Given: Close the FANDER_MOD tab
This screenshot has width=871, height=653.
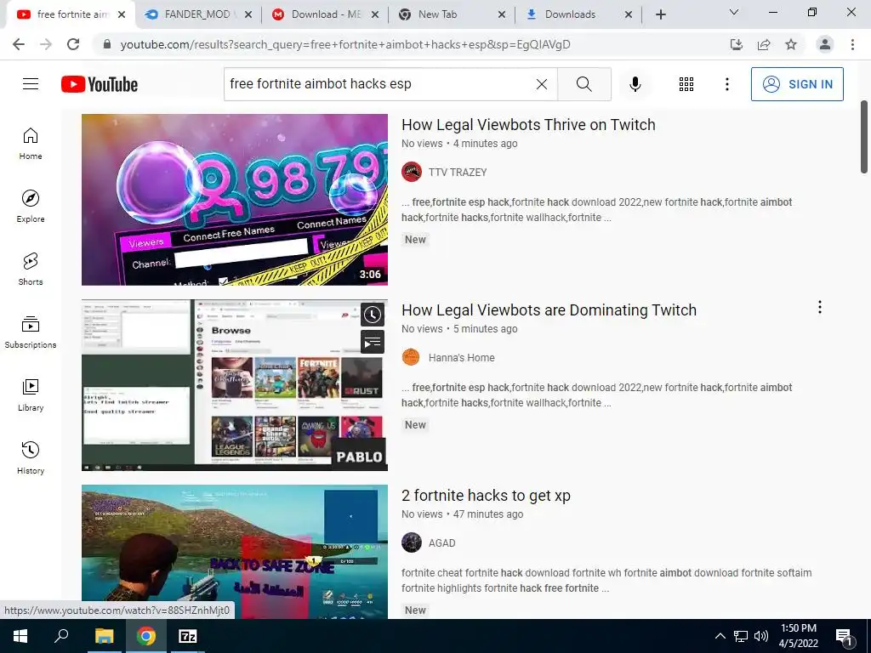Looking at the screenshot, I should [248, 15].
